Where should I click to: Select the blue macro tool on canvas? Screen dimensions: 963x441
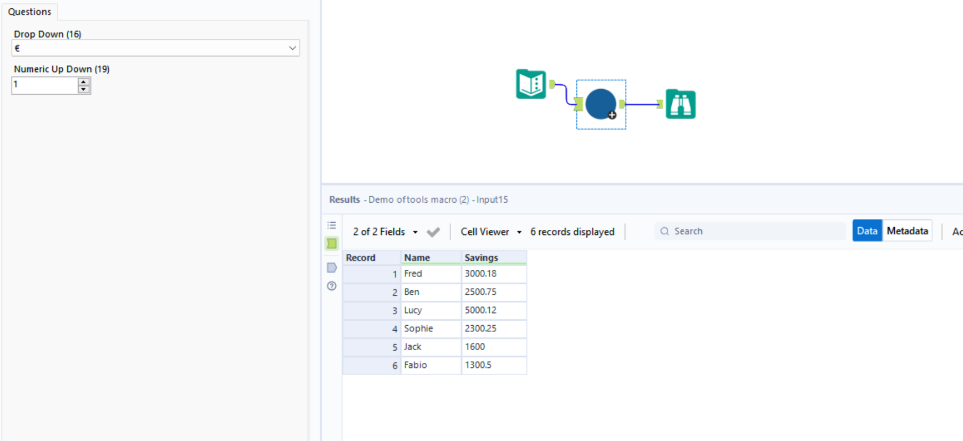601,104
